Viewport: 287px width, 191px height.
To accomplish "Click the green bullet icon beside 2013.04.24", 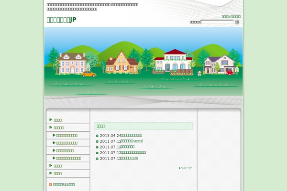I will 97,136.
